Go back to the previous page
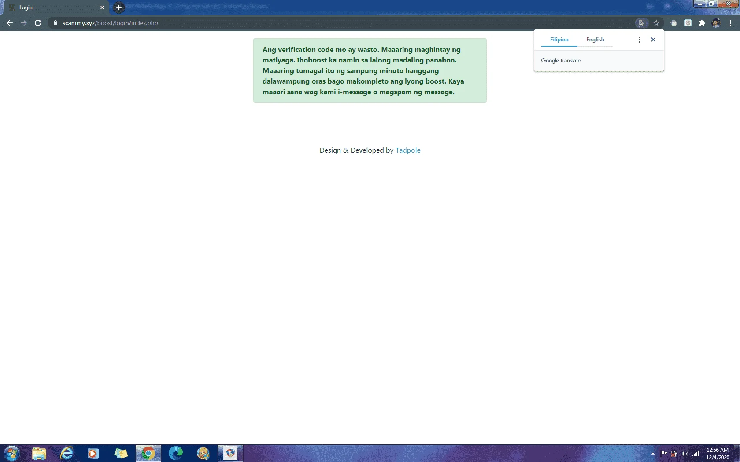Screen dimensions: 740x462 coord(10,23)
